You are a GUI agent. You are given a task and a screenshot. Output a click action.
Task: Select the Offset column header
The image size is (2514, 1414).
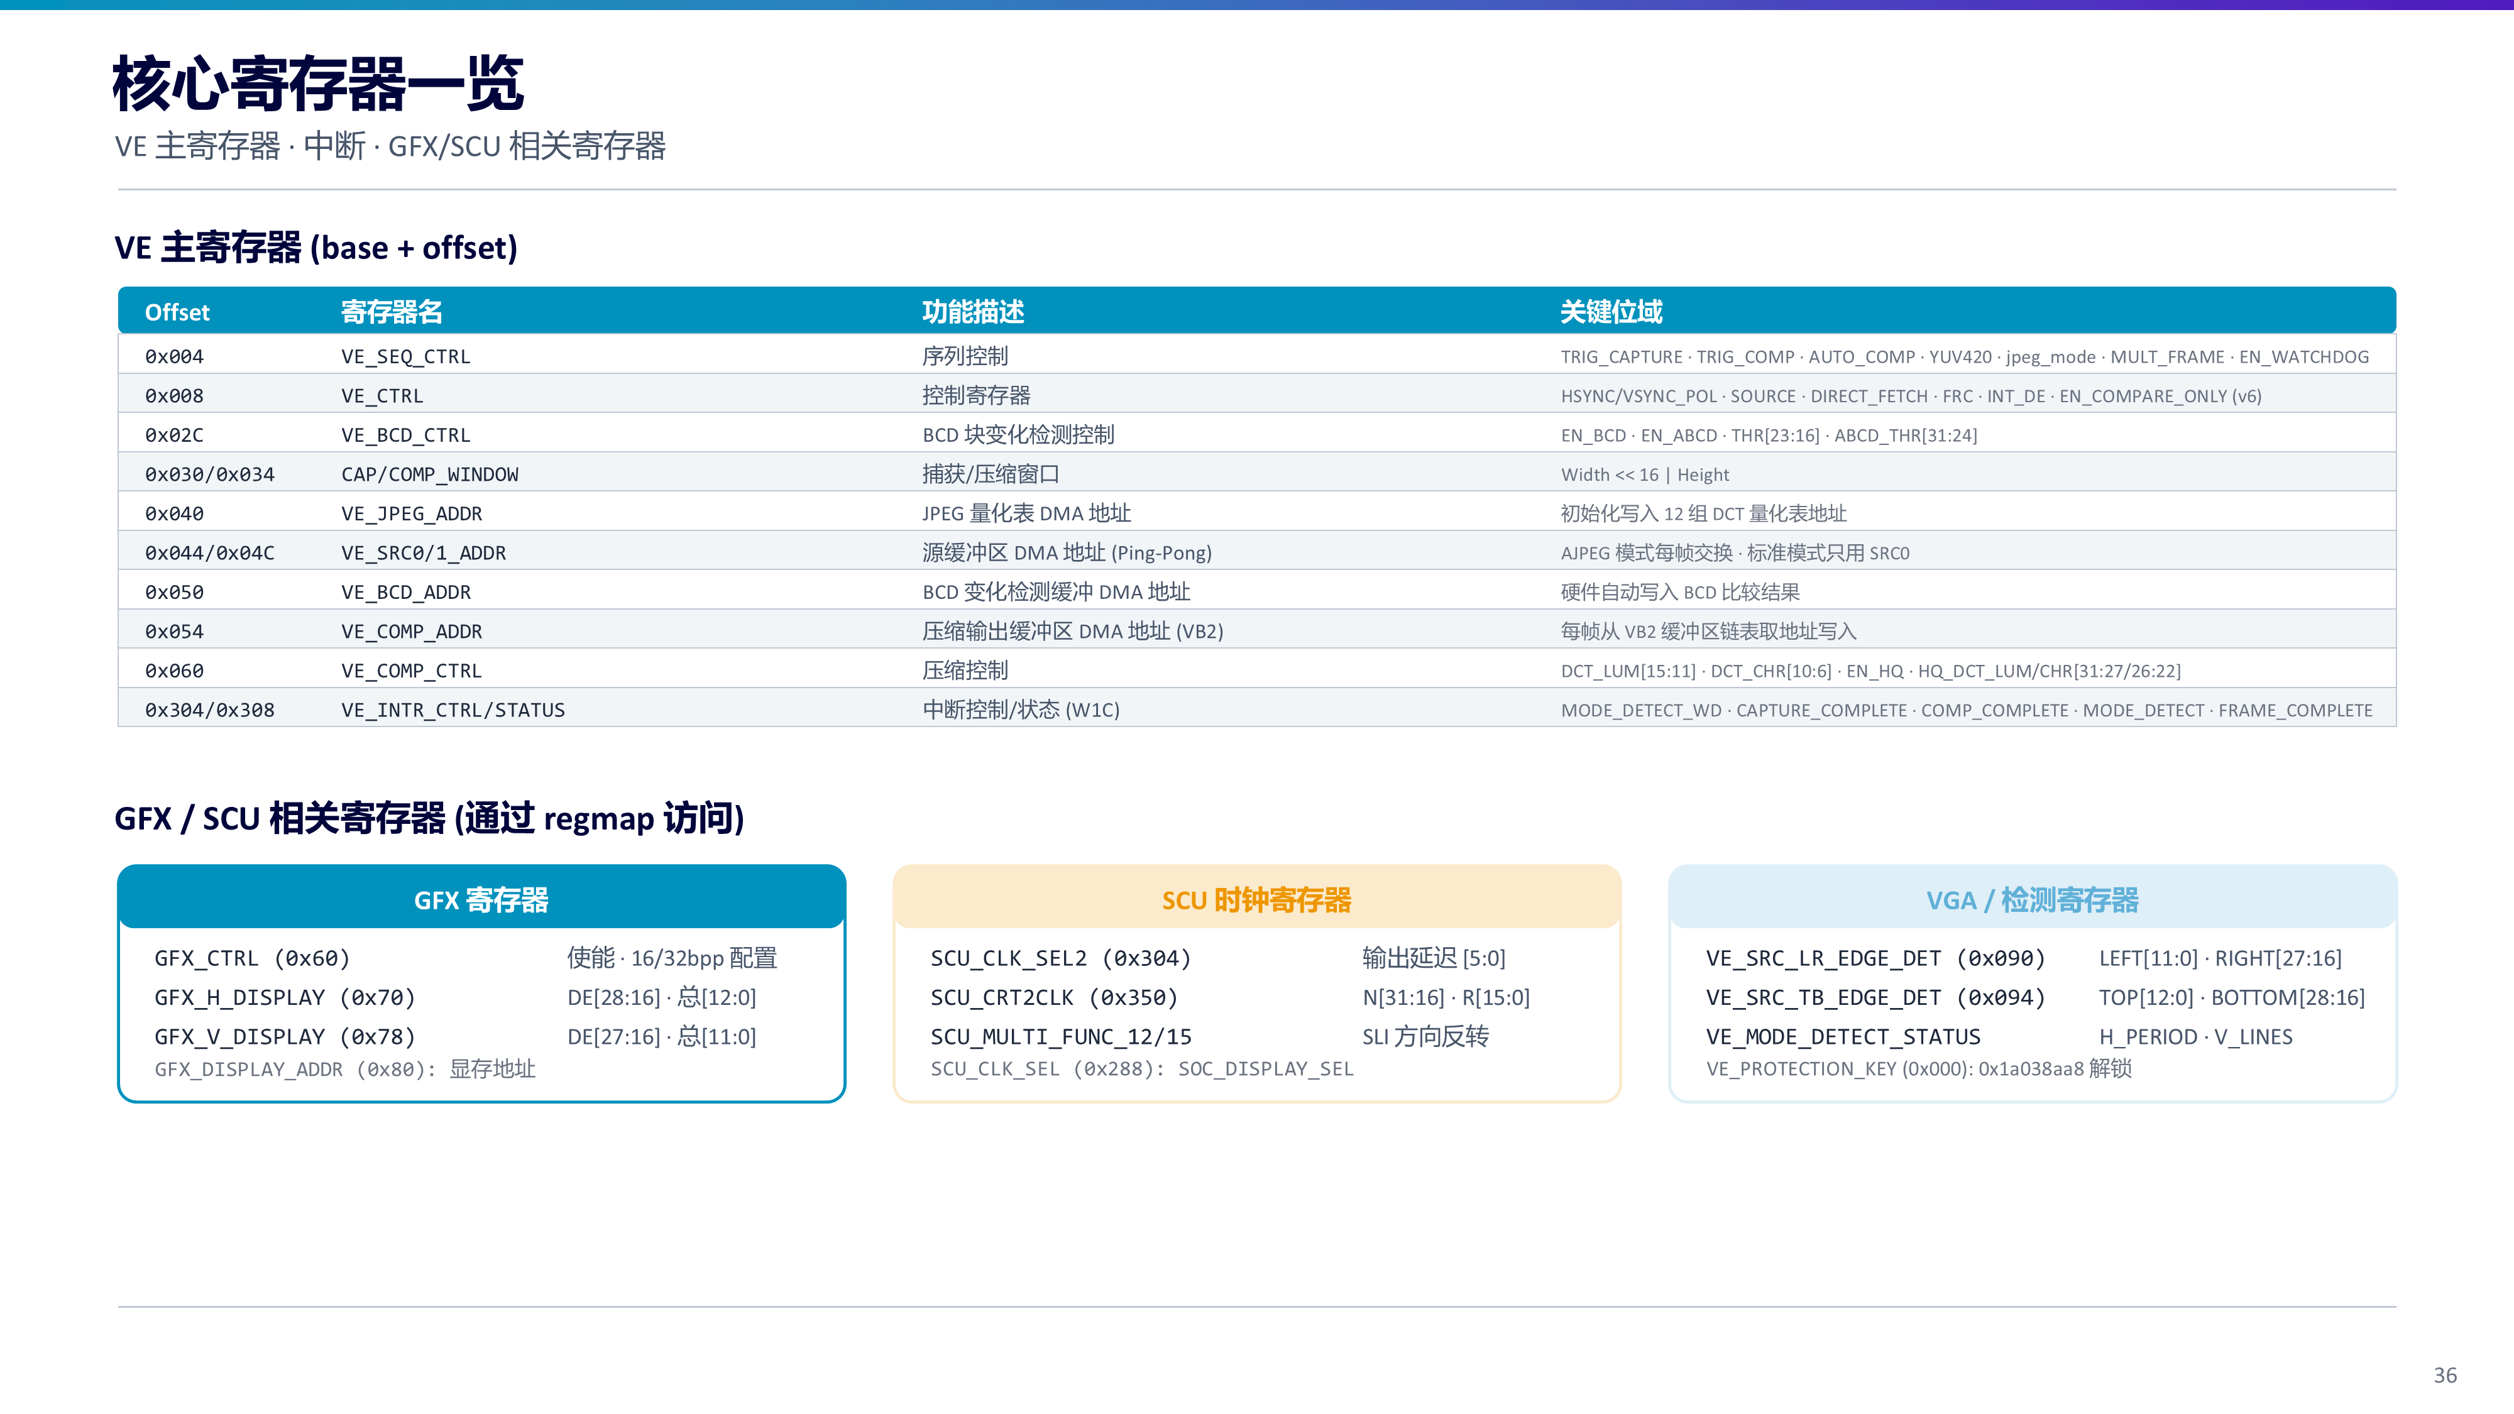(x=177, y=312)
